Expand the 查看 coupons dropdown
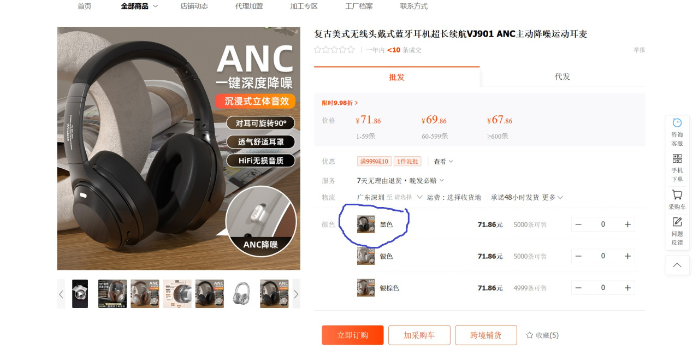The height and width of the screenshot is (361, 699). [x=443, y=162]
